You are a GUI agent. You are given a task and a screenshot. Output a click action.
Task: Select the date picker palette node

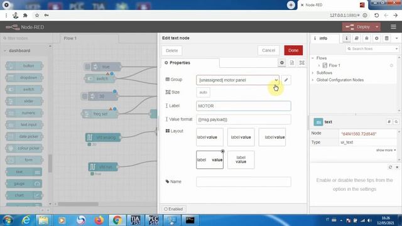point(24,137)
